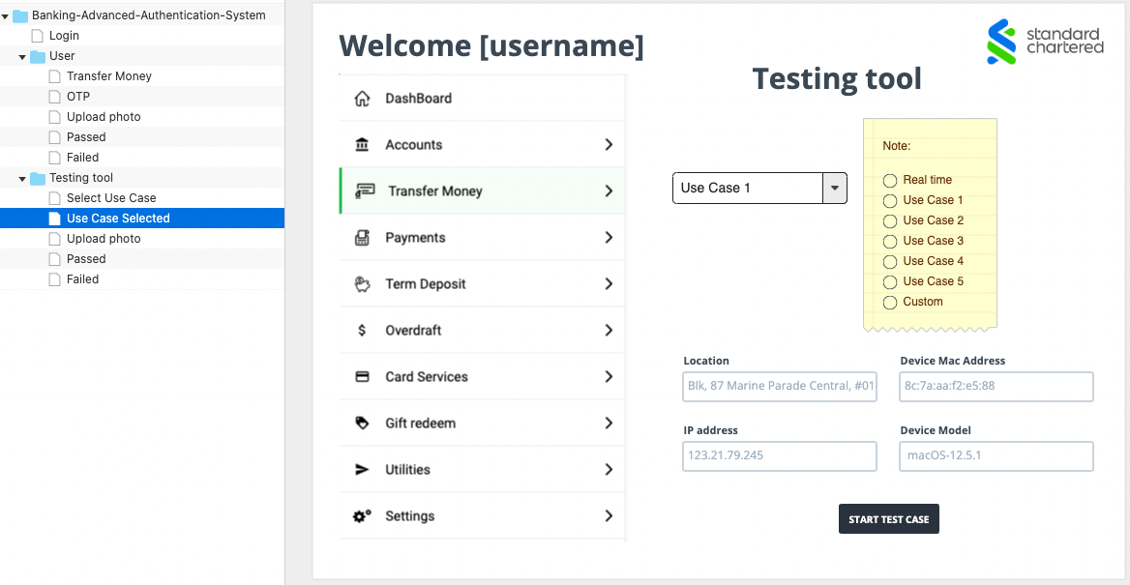1130x585 pixels.
Task: Choose the Custom radio option
Action: point(889,302)
